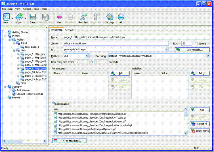The width and height of the screenshot is (214, 152).
Task: Click the Server input field
Action: tap(116, 43)
